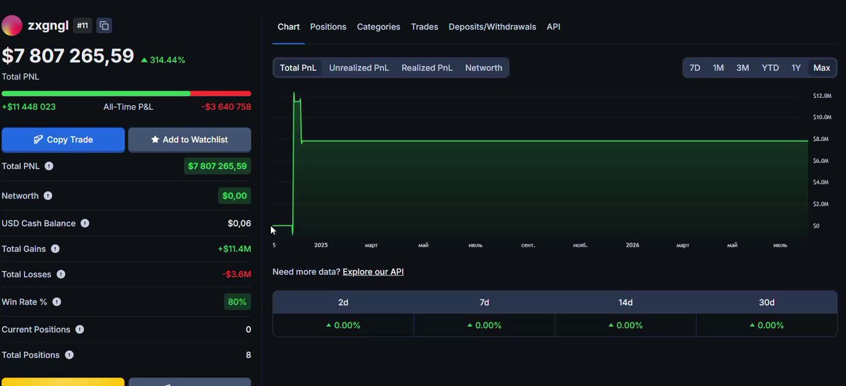Open info icon next to Total Gains

pos(55,249)
